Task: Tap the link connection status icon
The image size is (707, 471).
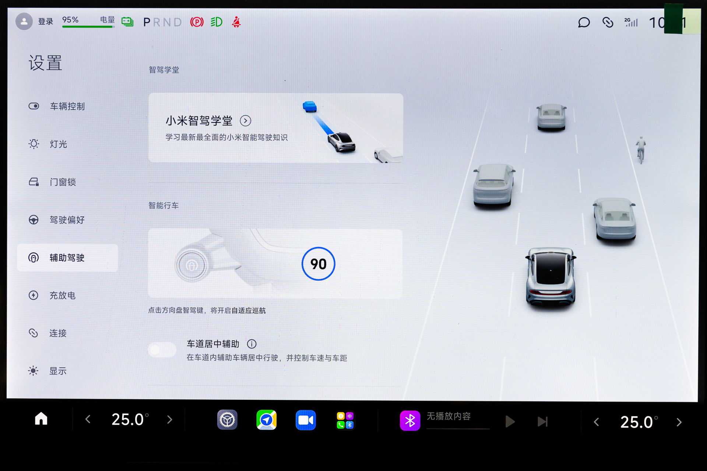Action: click(608, 22)
